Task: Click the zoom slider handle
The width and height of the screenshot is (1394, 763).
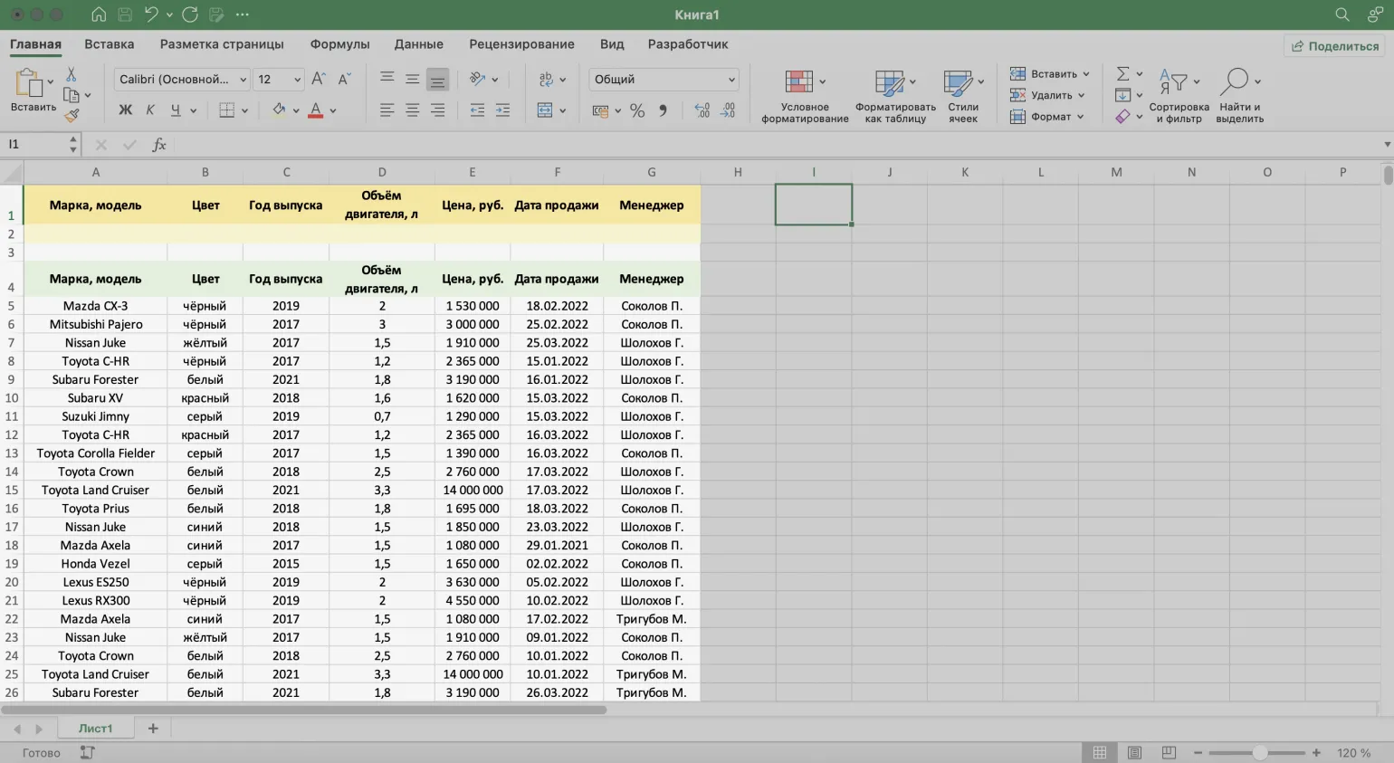Action: pos(1259,753)
